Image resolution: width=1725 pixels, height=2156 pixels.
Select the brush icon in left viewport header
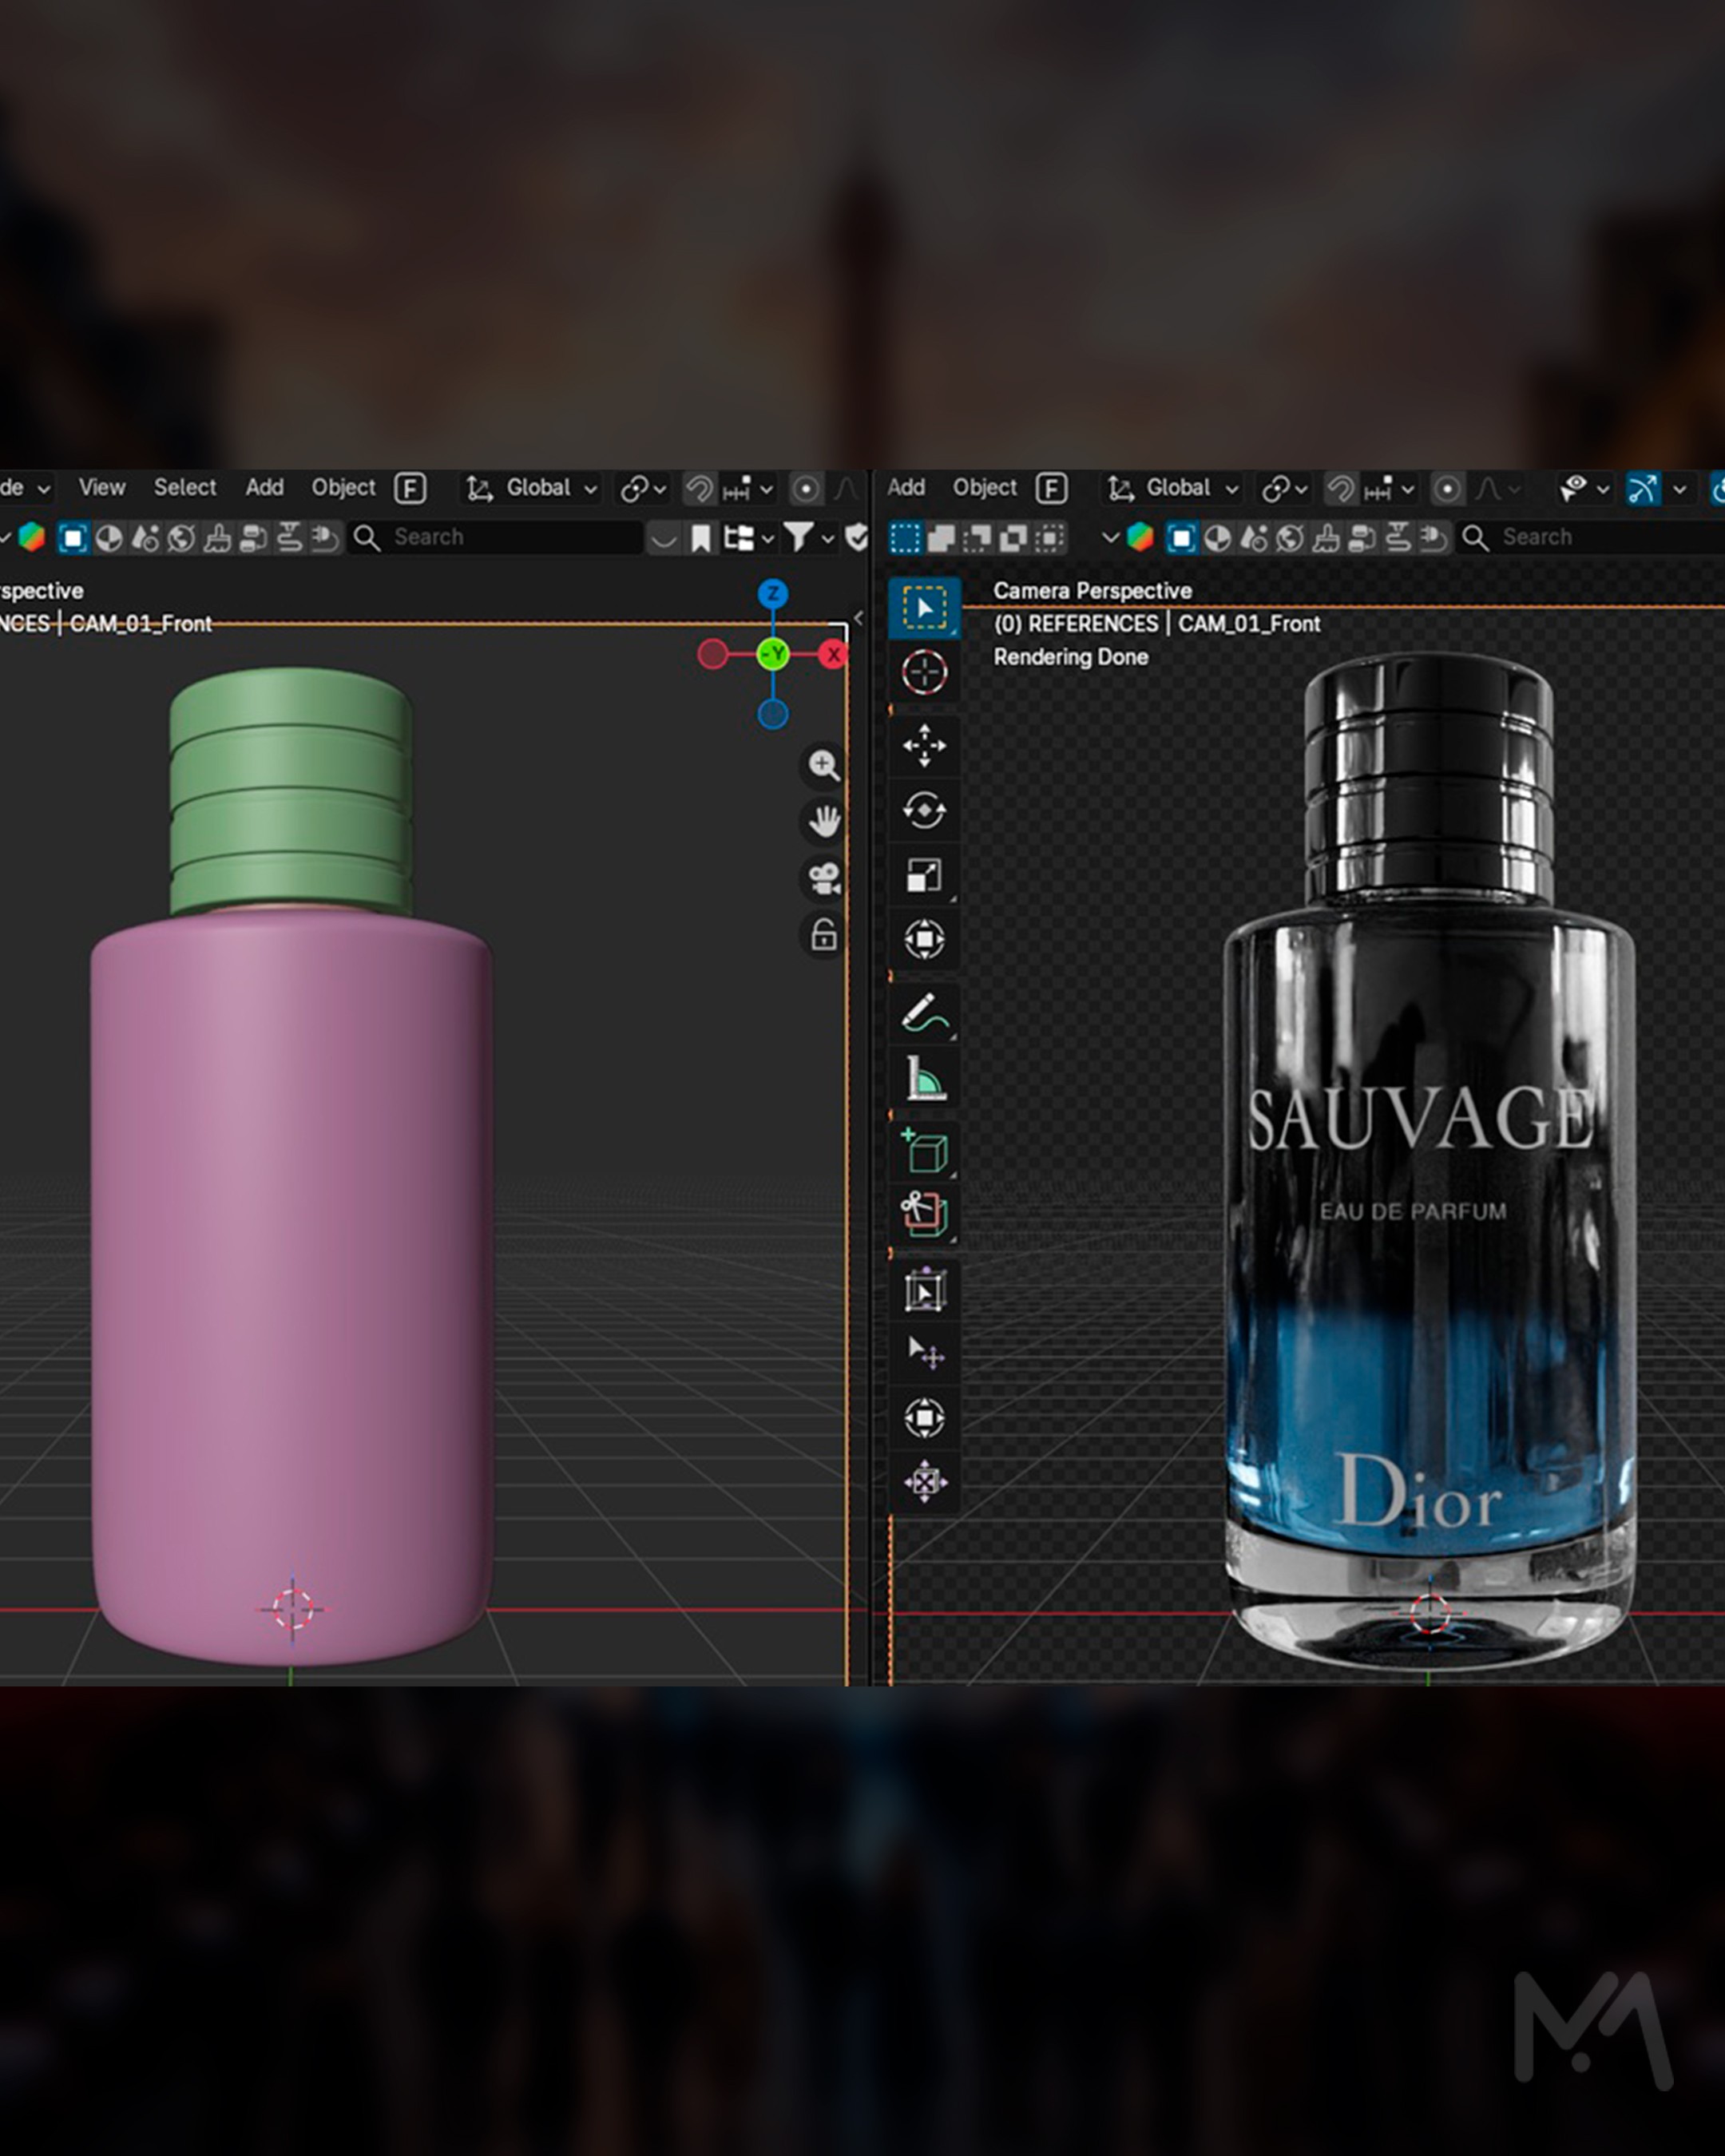click(x=217, y=538)
